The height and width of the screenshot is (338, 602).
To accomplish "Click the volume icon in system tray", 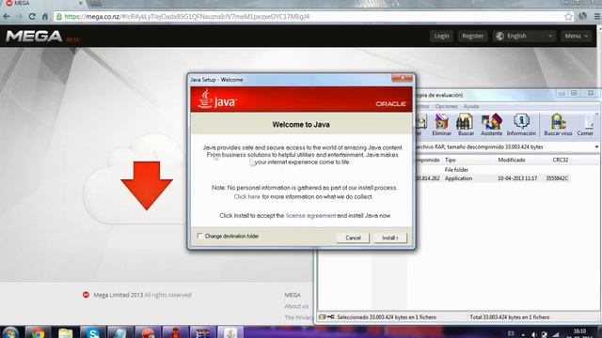I will coord(534,334).
